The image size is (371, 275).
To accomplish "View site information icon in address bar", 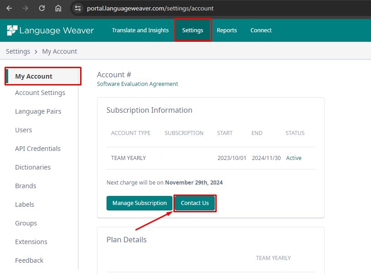I will pyautogui.click(x=78, y=8).
